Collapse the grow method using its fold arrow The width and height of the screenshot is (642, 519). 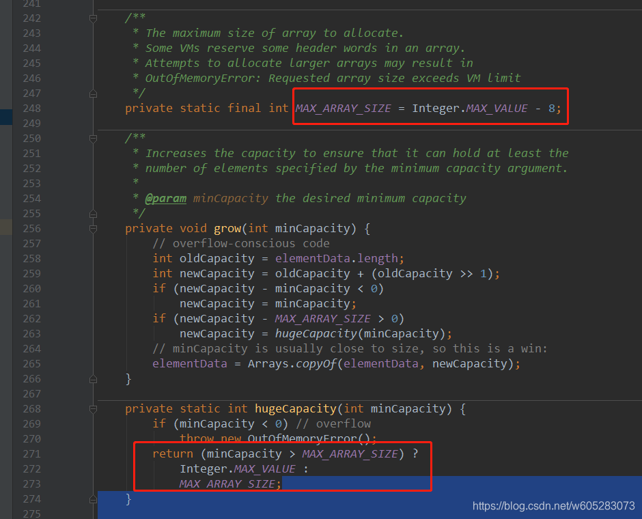point(93,228)
